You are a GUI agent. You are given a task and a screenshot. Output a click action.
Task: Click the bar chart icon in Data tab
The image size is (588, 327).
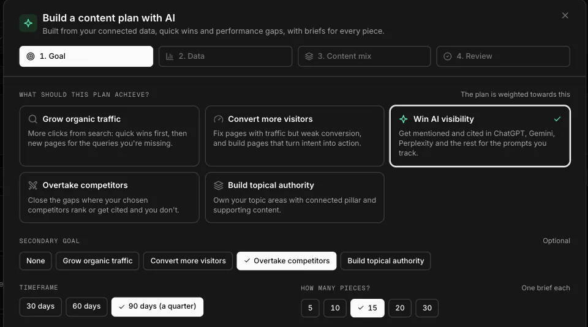tap(170, 56)
